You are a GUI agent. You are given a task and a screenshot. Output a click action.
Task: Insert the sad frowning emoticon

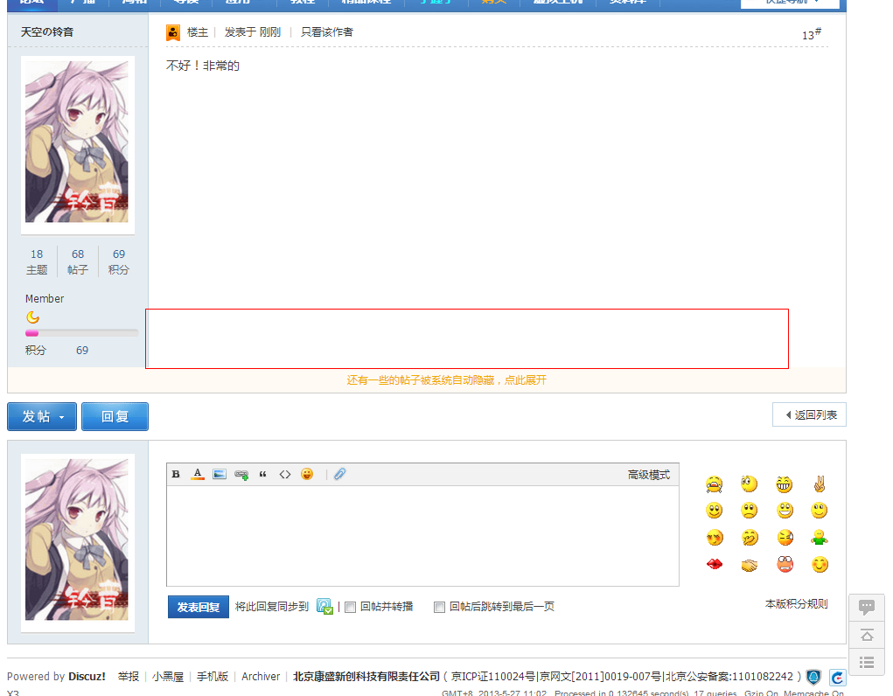(750, 511)
